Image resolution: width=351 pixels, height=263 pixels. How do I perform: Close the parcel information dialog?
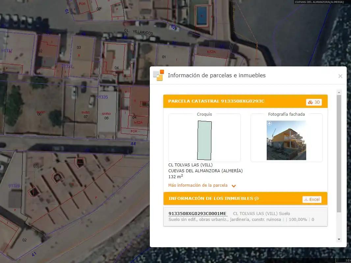coord(340,76)
